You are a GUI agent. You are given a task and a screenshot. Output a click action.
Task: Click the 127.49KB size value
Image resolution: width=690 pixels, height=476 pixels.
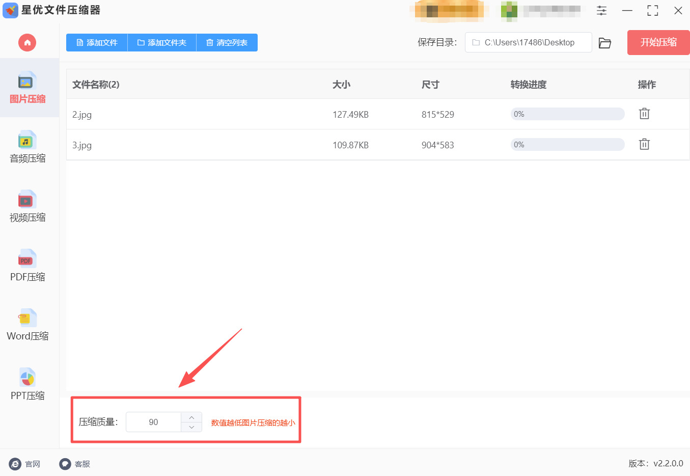pyautogui.click(x=350, y=115)
